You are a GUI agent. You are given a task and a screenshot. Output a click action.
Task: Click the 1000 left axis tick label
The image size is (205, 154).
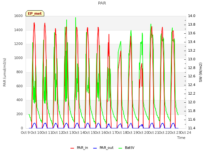[19, 58]
